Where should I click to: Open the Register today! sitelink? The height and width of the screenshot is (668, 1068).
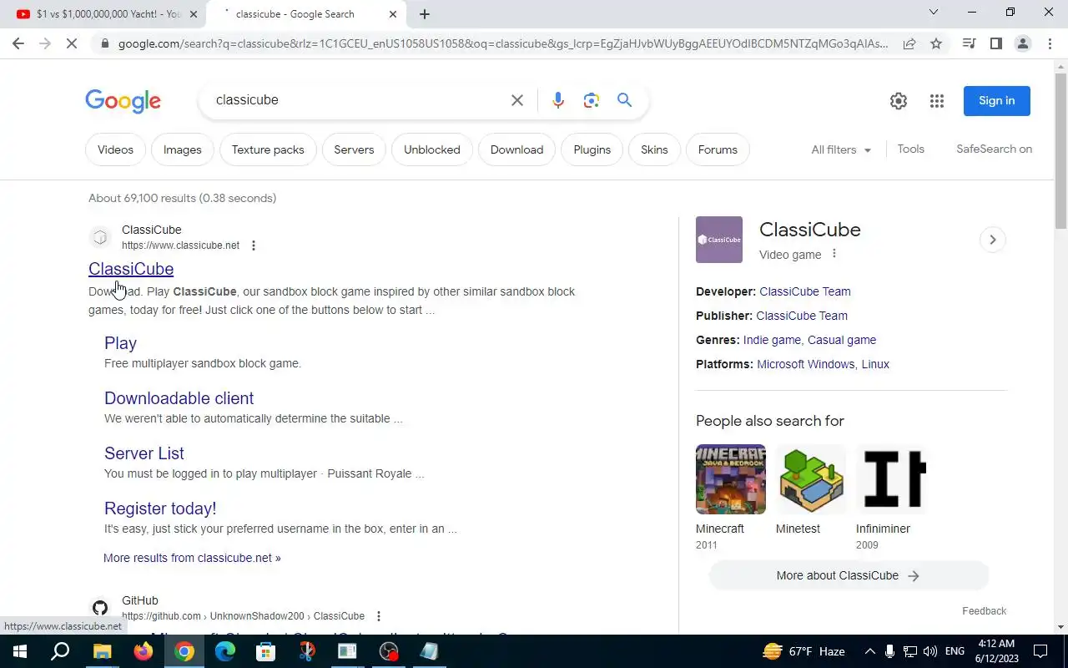point(160,509)
